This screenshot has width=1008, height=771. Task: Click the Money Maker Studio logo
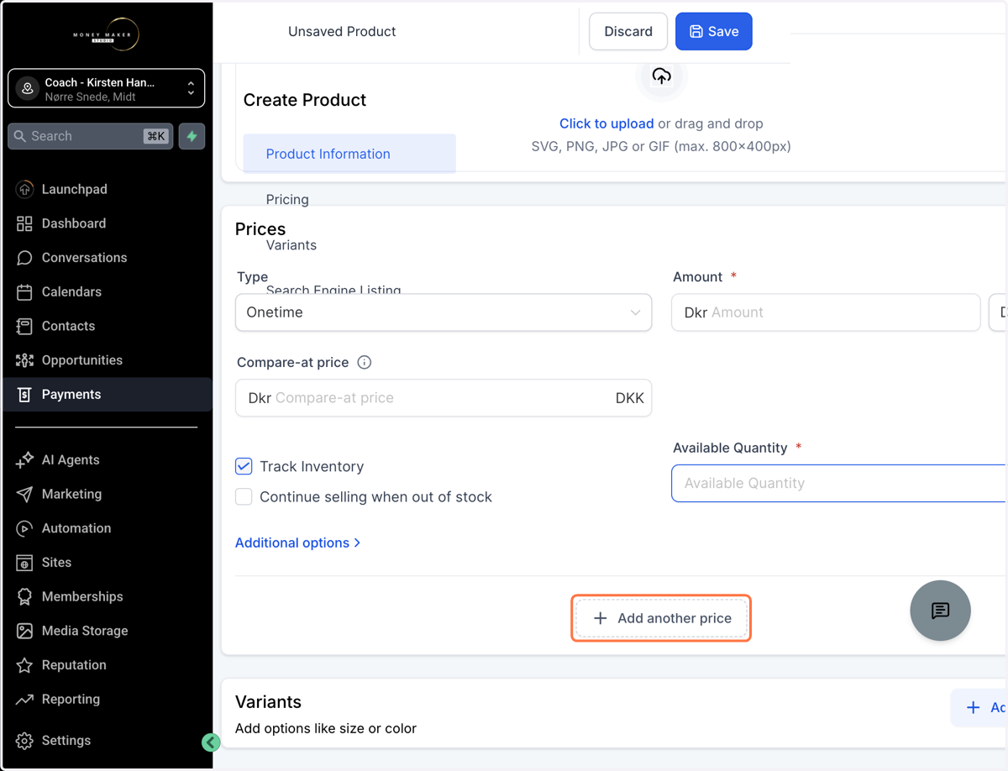106,34
